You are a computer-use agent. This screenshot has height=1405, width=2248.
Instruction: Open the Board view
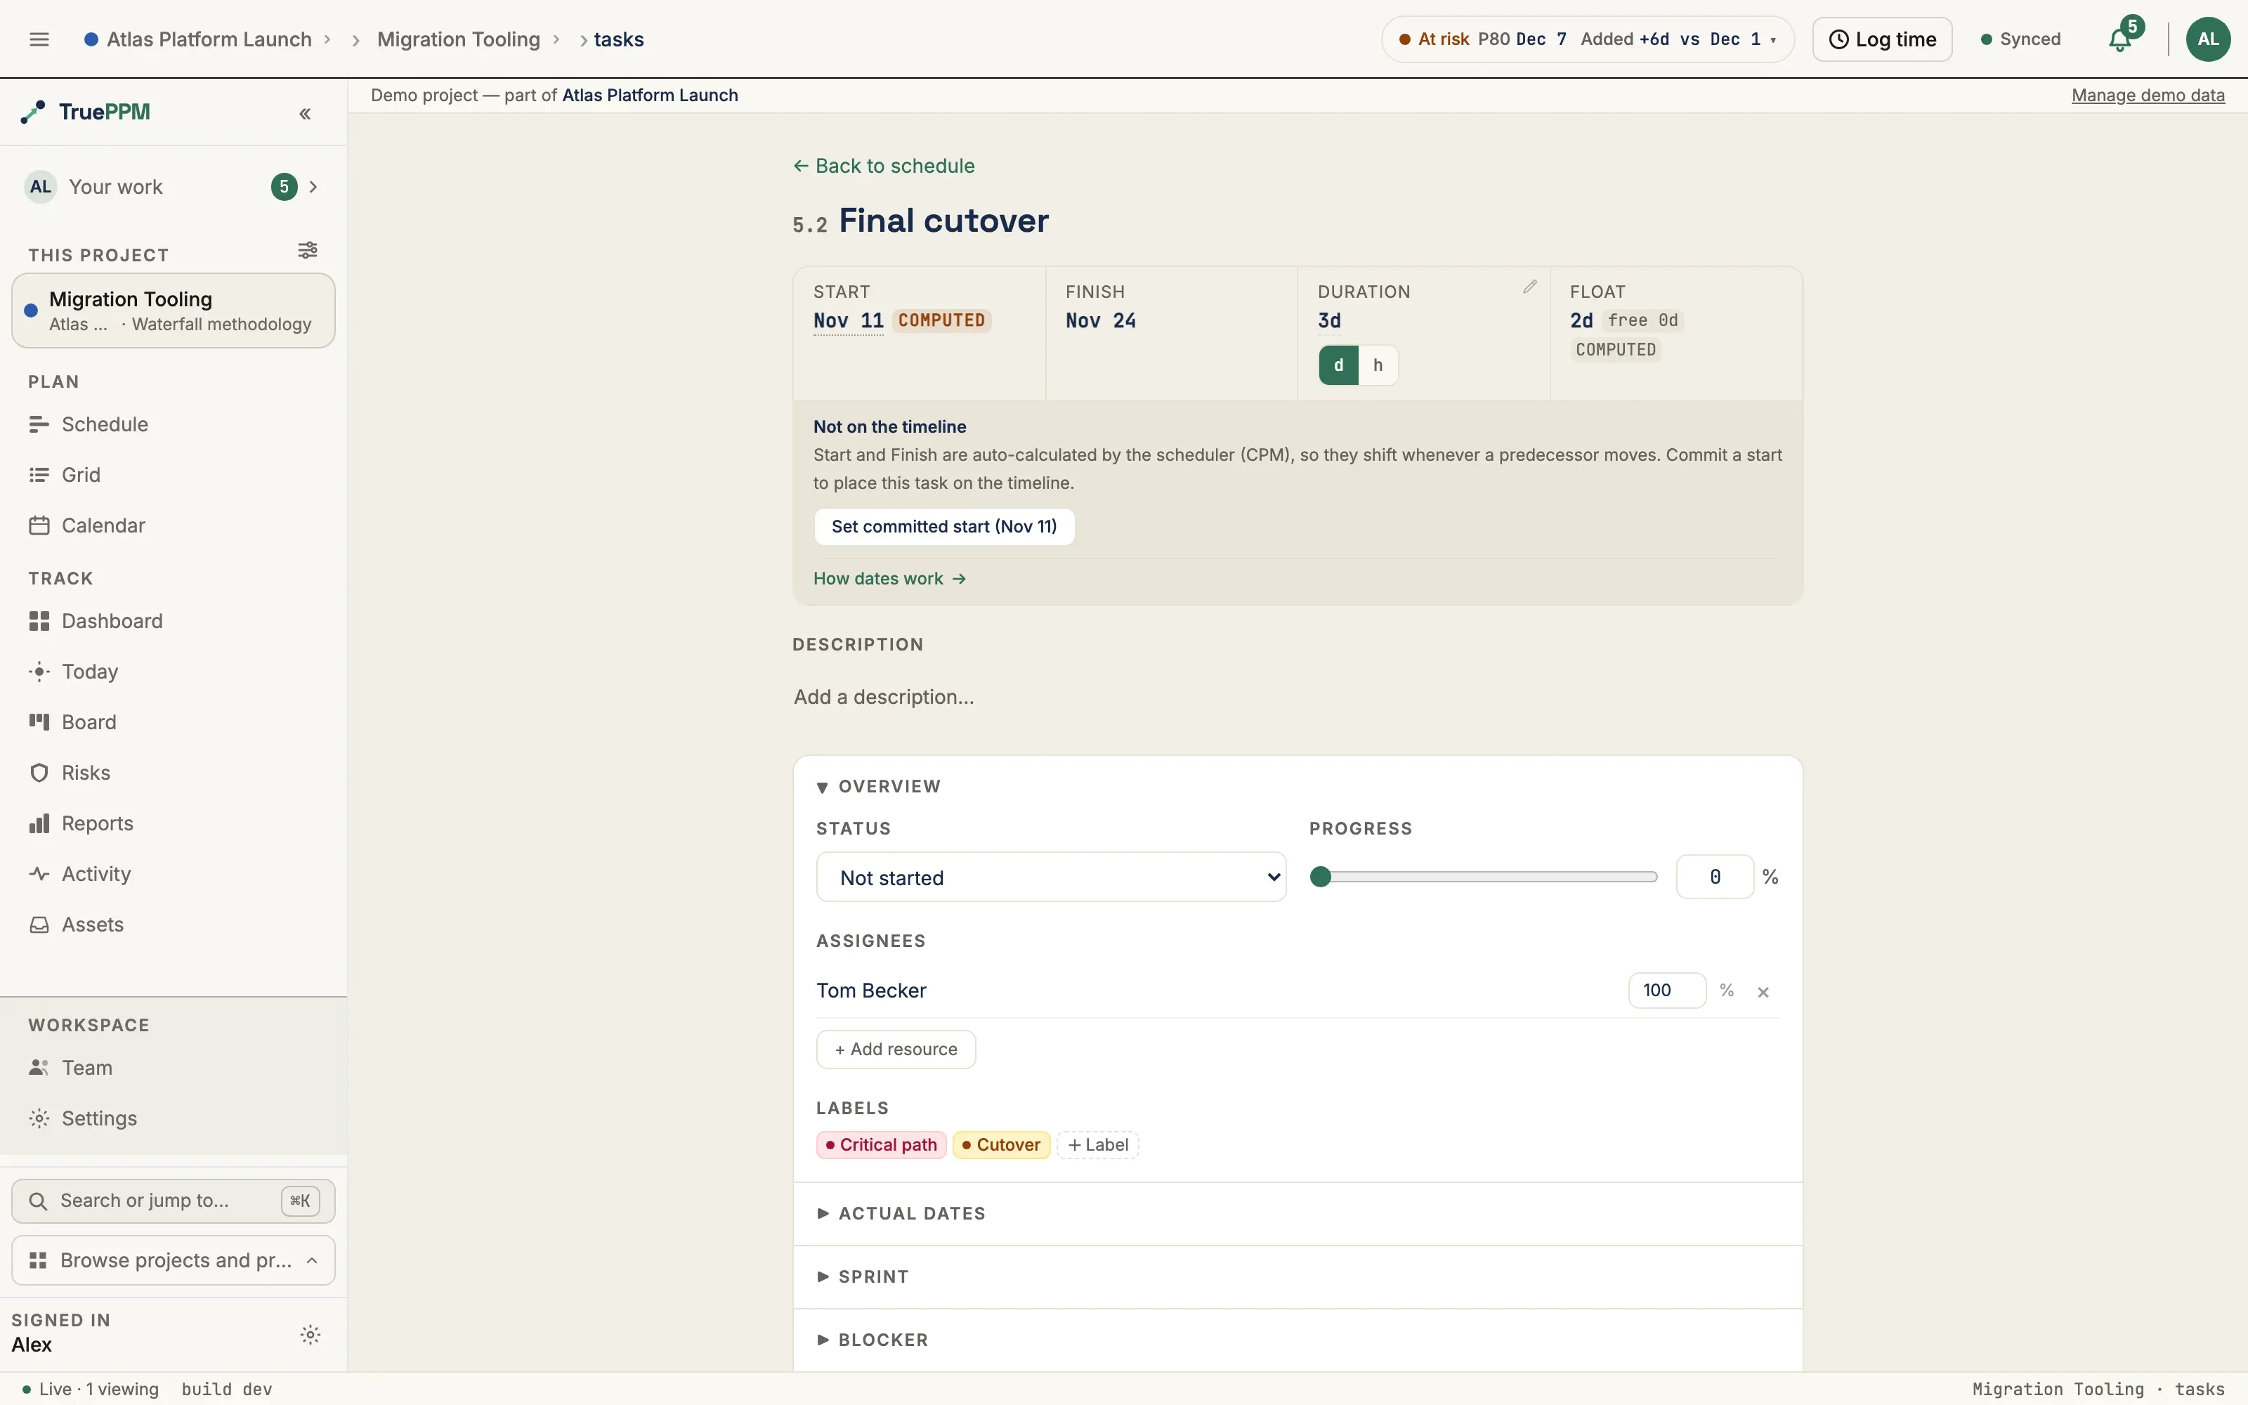(174, 722)
